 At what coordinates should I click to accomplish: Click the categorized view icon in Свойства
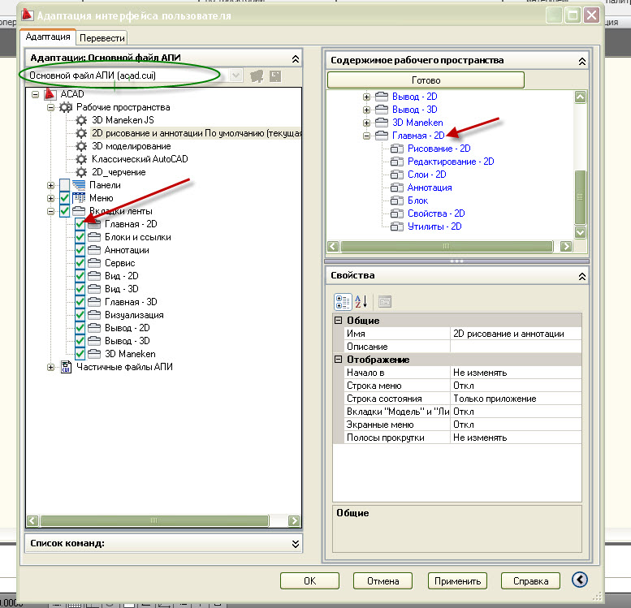343,301
